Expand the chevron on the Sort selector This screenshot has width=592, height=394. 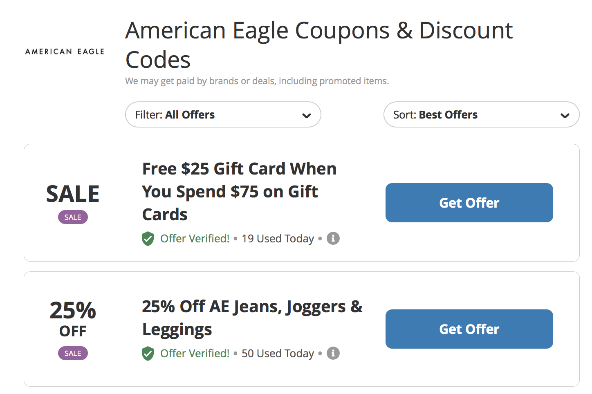(x=565, y=116)
